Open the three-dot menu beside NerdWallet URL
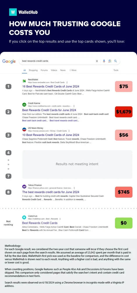 point(67,82)
